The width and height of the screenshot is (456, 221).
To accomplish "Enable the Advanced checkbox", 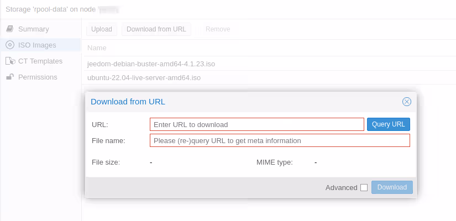I will [x=364, y=187].
